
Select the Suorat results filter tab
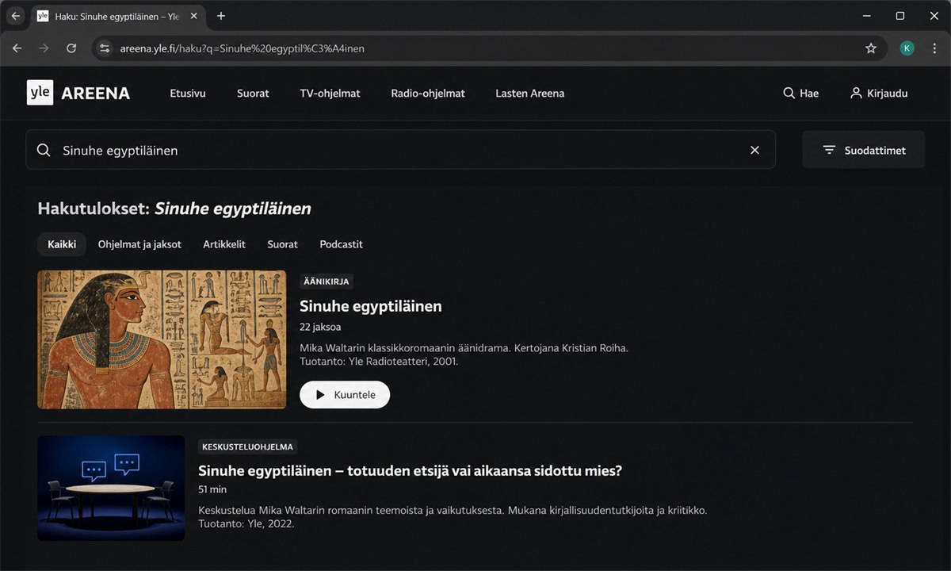(x=282, y=244)
